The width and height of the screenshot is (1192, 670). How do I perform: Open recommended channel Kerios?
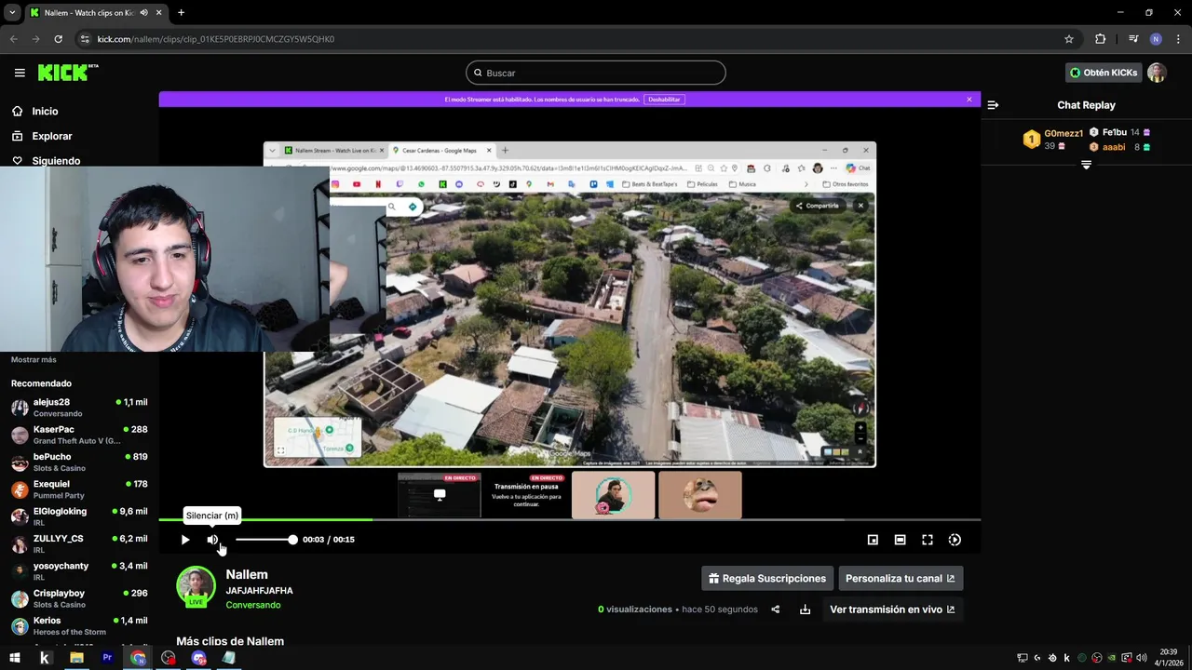pyautogui.click(x=79, y=625)
